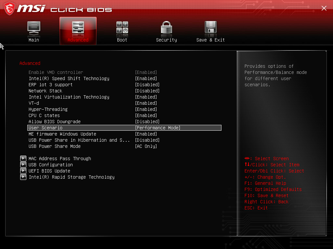Open the Save & Exit floppy icon
The width and height of the screenshot is (333, 249).
[x=210, y=27]
